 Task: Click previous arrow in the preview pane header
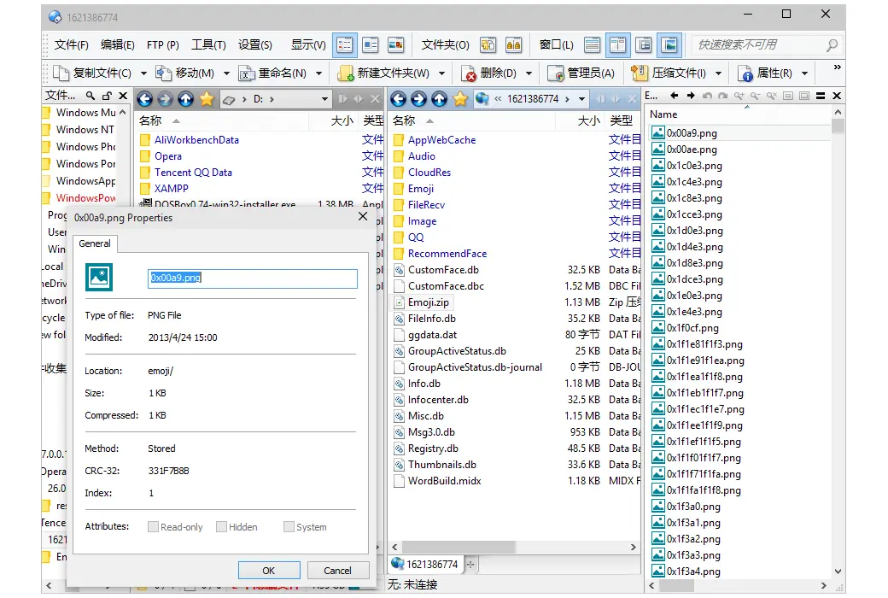(674, 95)
